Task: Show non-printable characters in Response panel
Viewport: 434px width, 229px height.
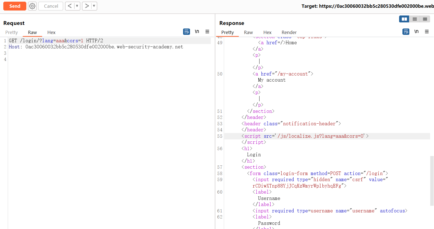Action: tap(416, 32)
